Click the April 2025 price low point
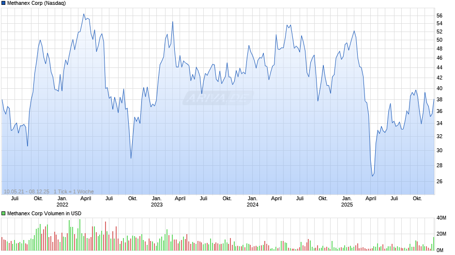This screenshot has width=455, height=255. (372, 176)
